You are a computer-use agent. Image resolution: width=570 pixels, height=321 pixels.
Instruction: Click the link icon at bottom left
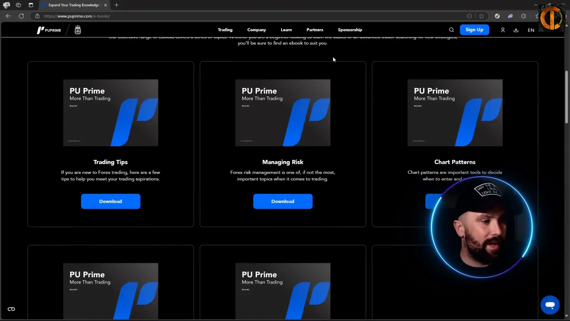(11, 309)
